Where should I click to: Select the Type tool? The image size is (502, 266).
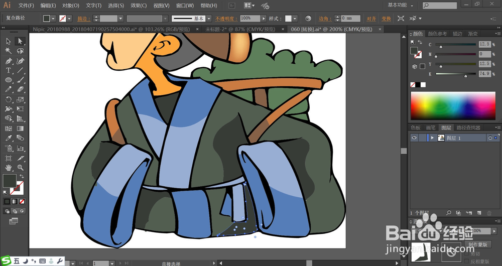tap(9, 70)
